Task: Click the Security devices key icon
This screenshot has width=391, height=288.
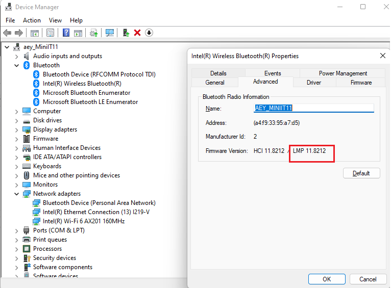Action: tap(27, 258)
